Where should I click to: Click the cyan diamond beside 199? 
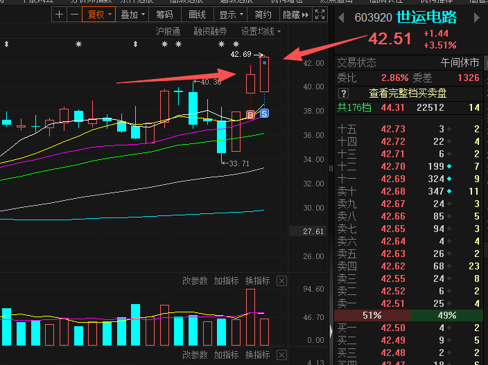[449, 166]
